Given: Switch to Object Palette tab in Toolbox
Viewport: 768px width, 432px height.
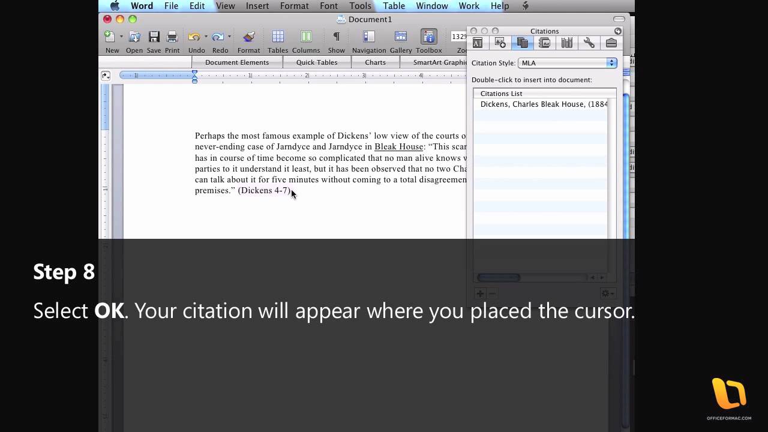Looking at the screenshot, I should pos(500,43).
